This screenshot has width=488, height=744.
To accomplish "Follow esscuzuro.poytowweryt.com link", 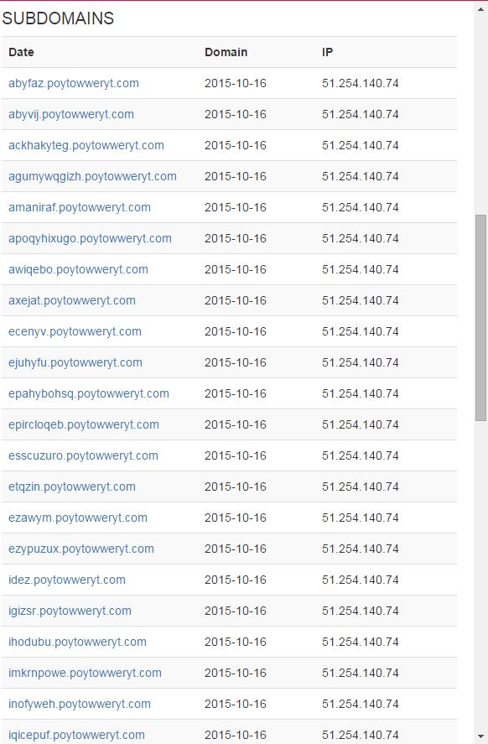I will 83,455.
